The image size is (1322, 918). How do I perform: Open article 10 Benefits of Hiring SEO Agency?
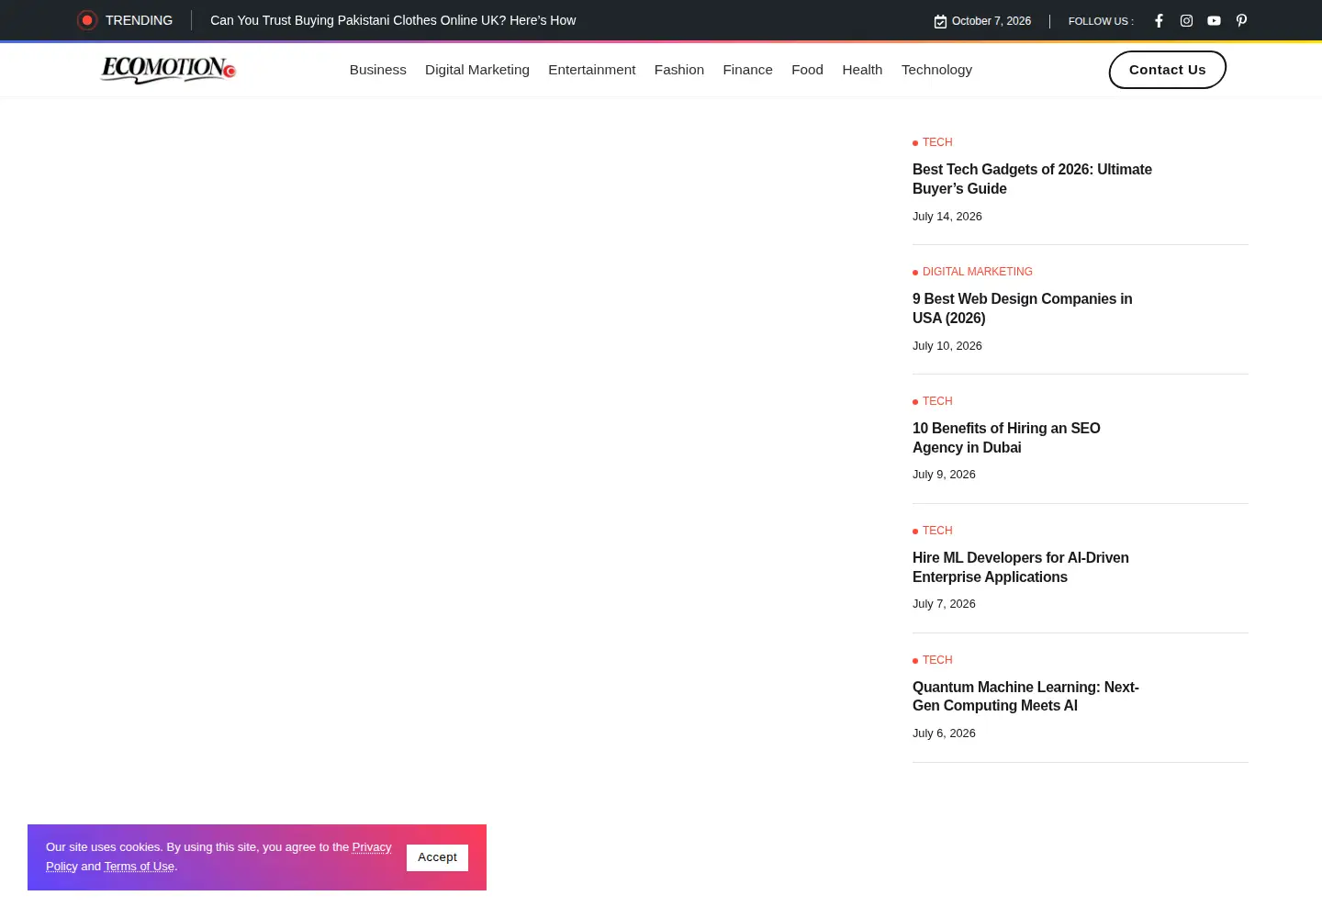[1006, 438]
